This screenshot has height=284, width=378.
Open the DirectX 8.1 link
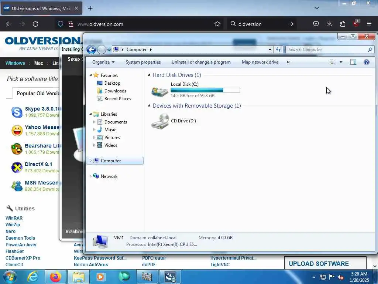point(38,164)
